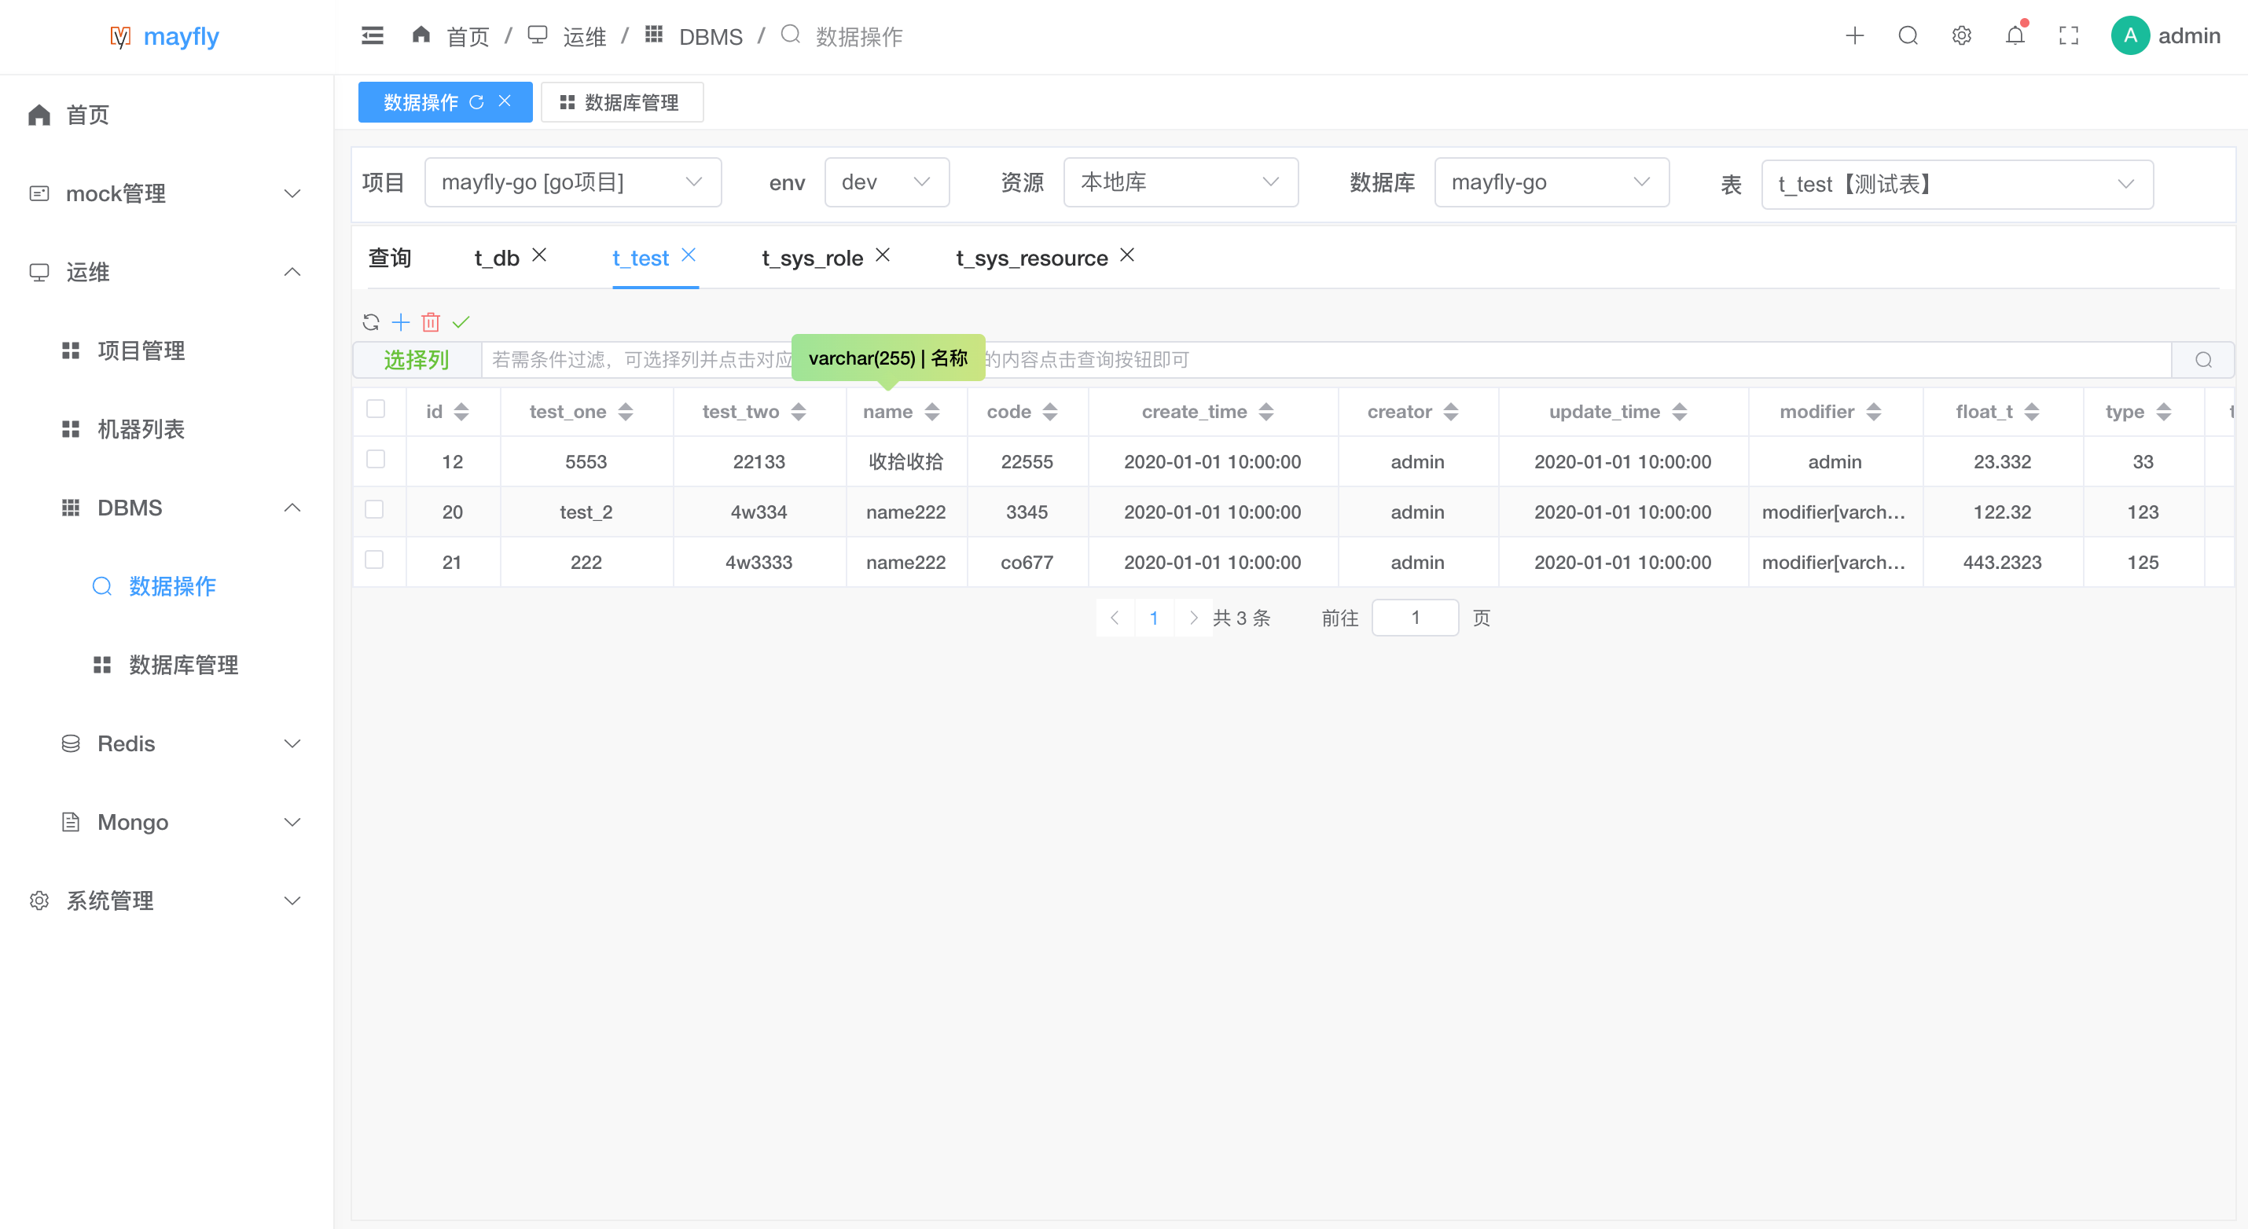Click the notification bell icon
The height and width of the screenshot is (1229, 2248).
click(2015, 36)
